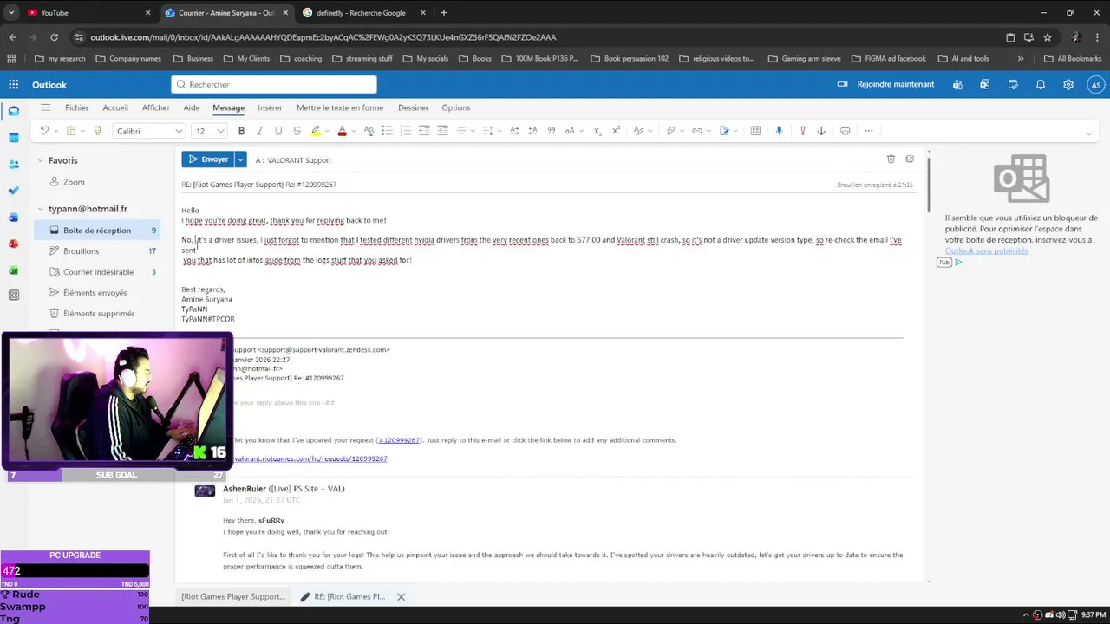
Task: Mark the message as high importance
Action: pos(803,131)
